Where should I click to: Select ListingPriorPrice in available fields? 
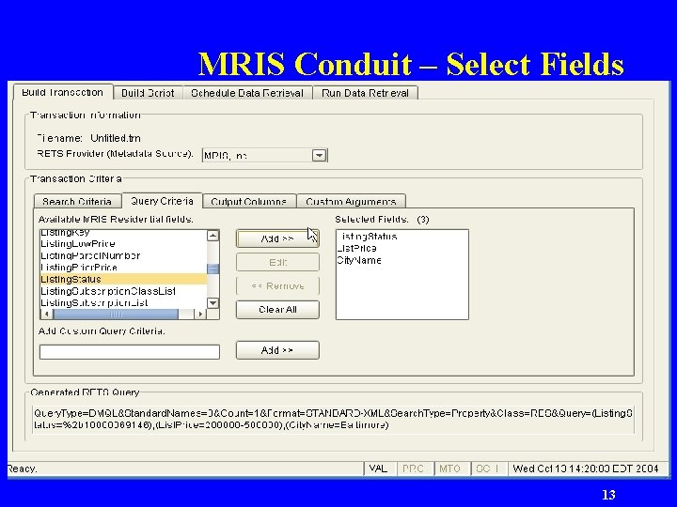[x=123, y=268]
